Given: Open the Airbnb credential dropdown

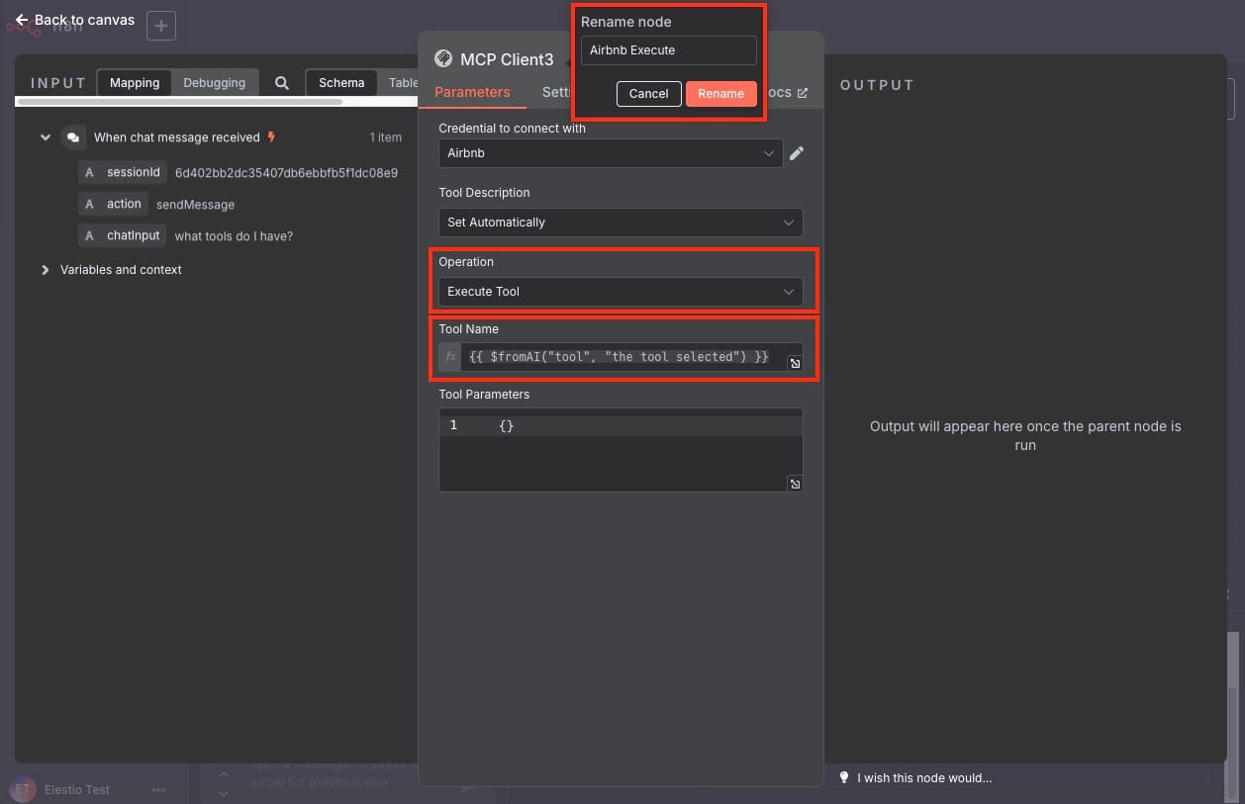Looking at the screenshot, I should coord(611,153).
